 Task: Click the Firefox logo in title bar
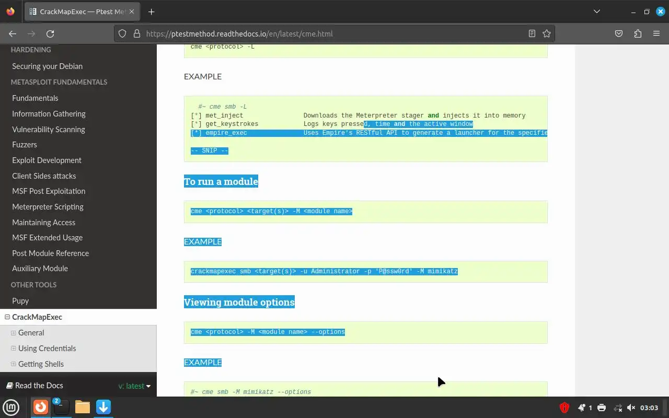[x=10, y=11]
